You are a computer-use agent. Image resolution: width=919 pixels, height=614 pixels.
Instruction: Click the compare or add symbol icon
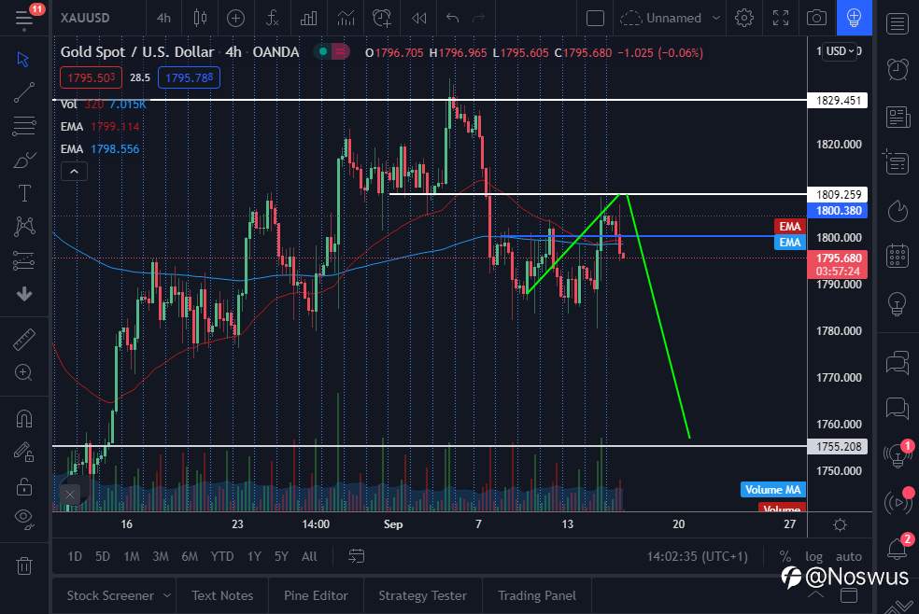pos(235,18)
